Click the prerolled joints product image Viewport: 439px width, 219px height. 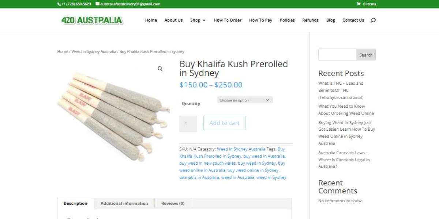(114, 114)
